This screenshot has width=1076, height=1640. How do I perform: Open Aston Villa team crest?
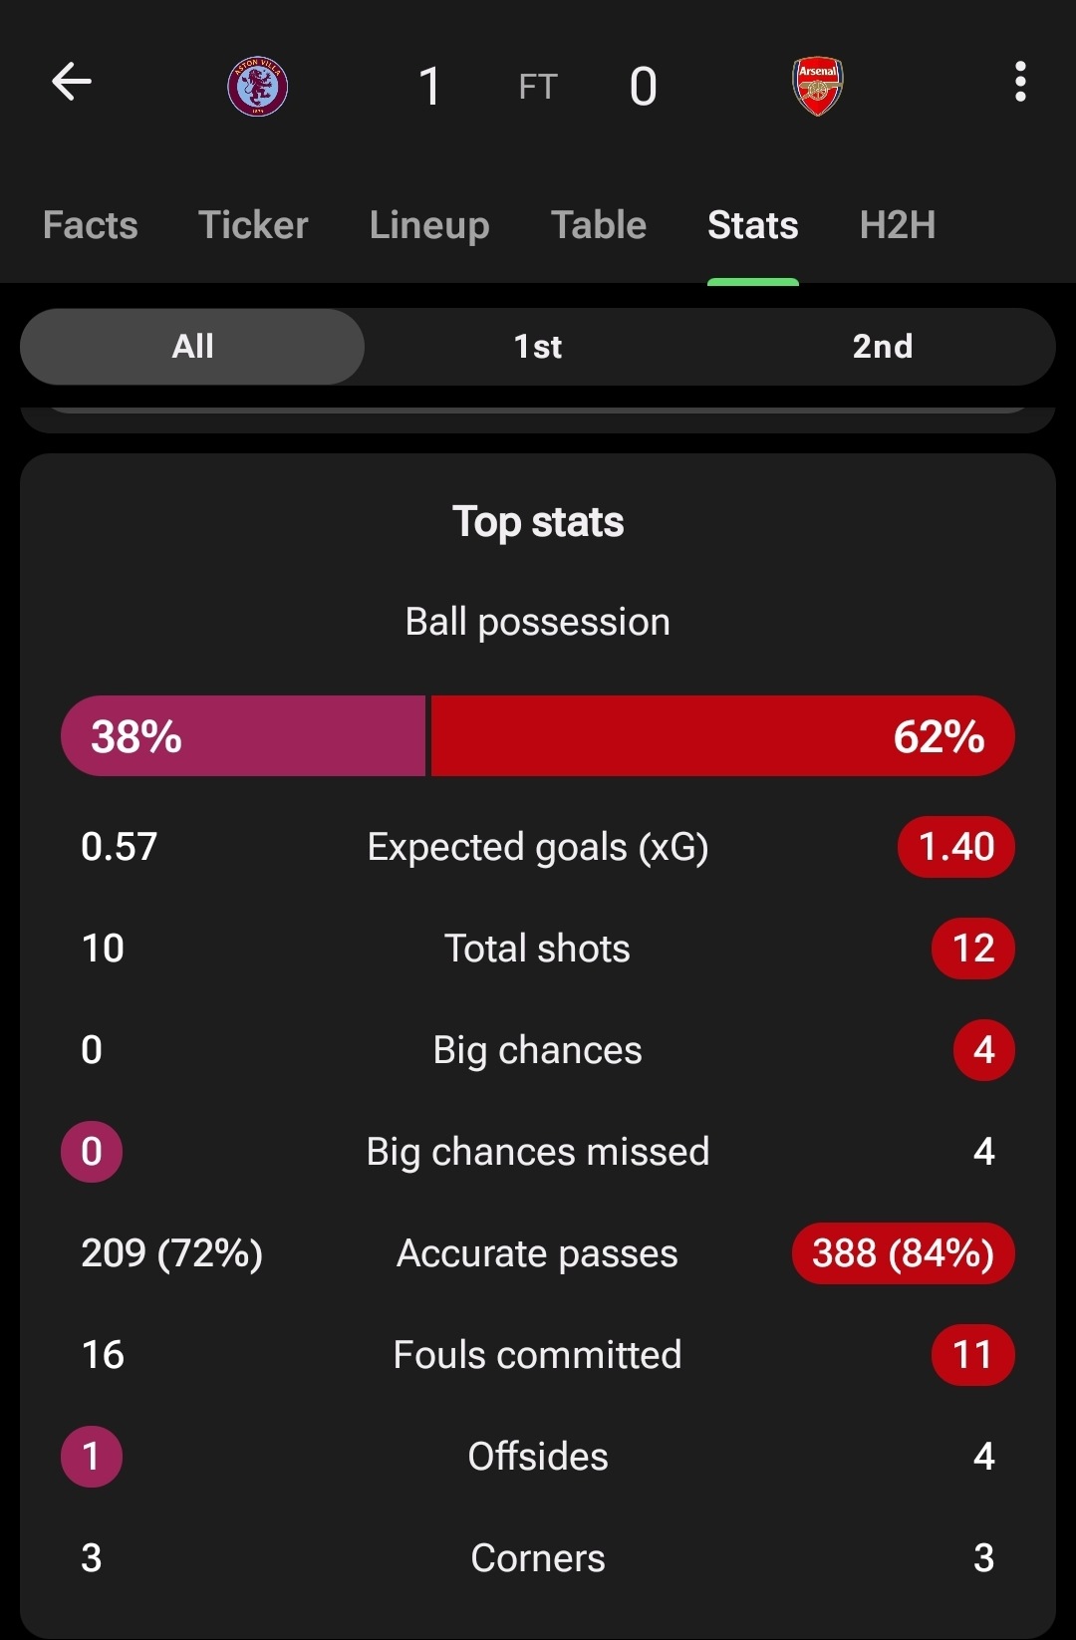[258, 86]
